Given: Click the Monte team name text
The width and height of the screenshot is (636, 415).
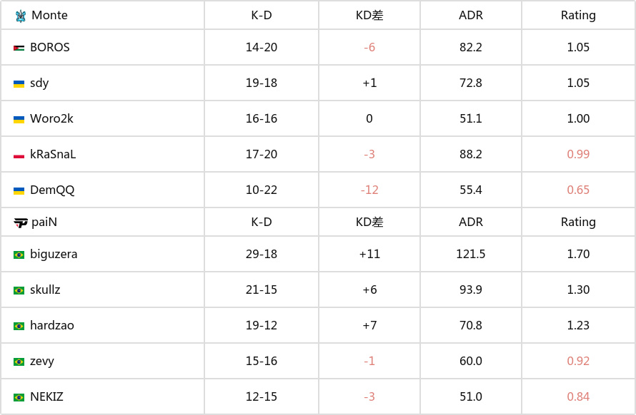Looking at the screenshot, I should [49, 16].
